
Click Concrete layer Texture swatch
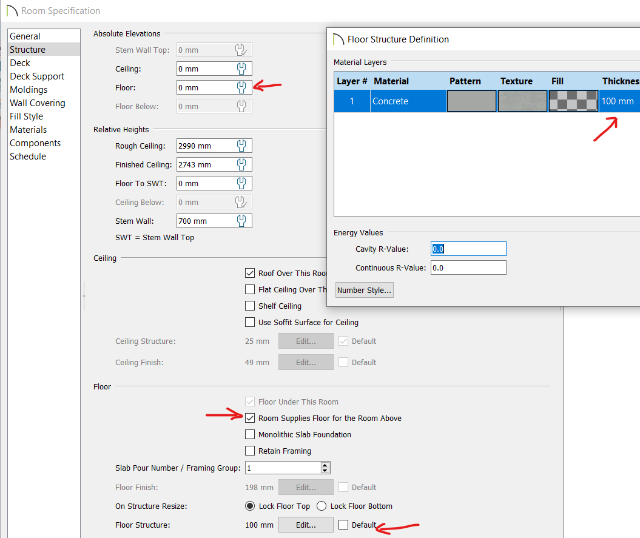point(522,101)
